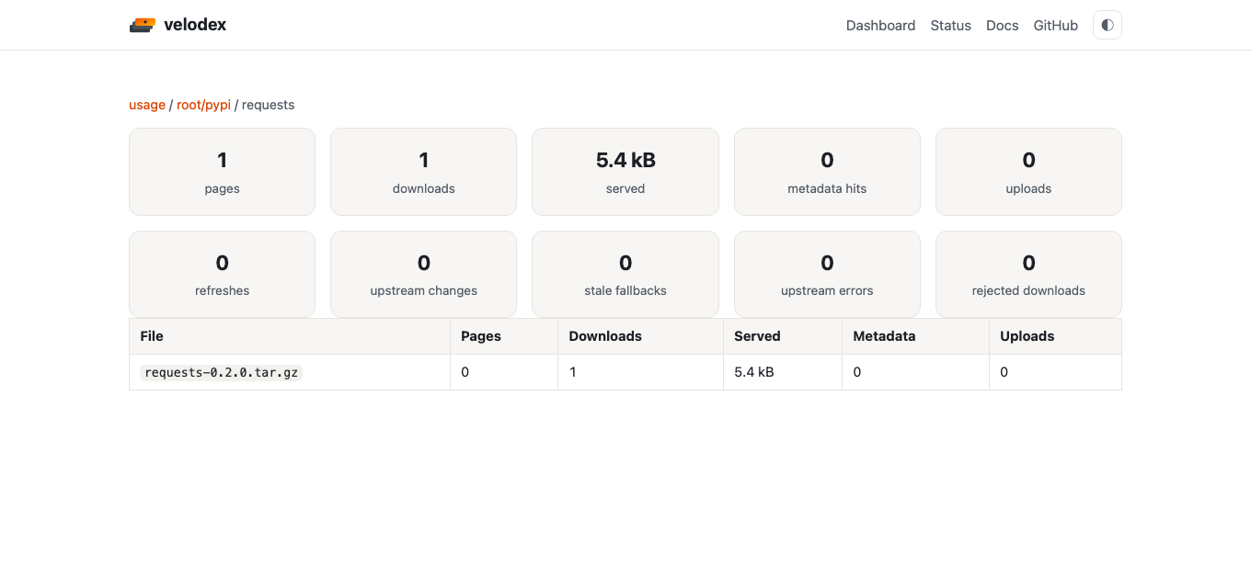Screen dimensions: 1251x588
Task: Go to root/pypi breadcrumb link
Action: 203,105
